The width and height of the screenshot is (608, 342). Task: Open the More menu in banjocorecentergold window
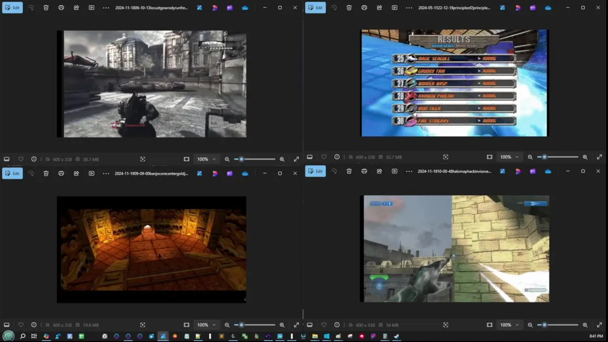click(106, 173)
